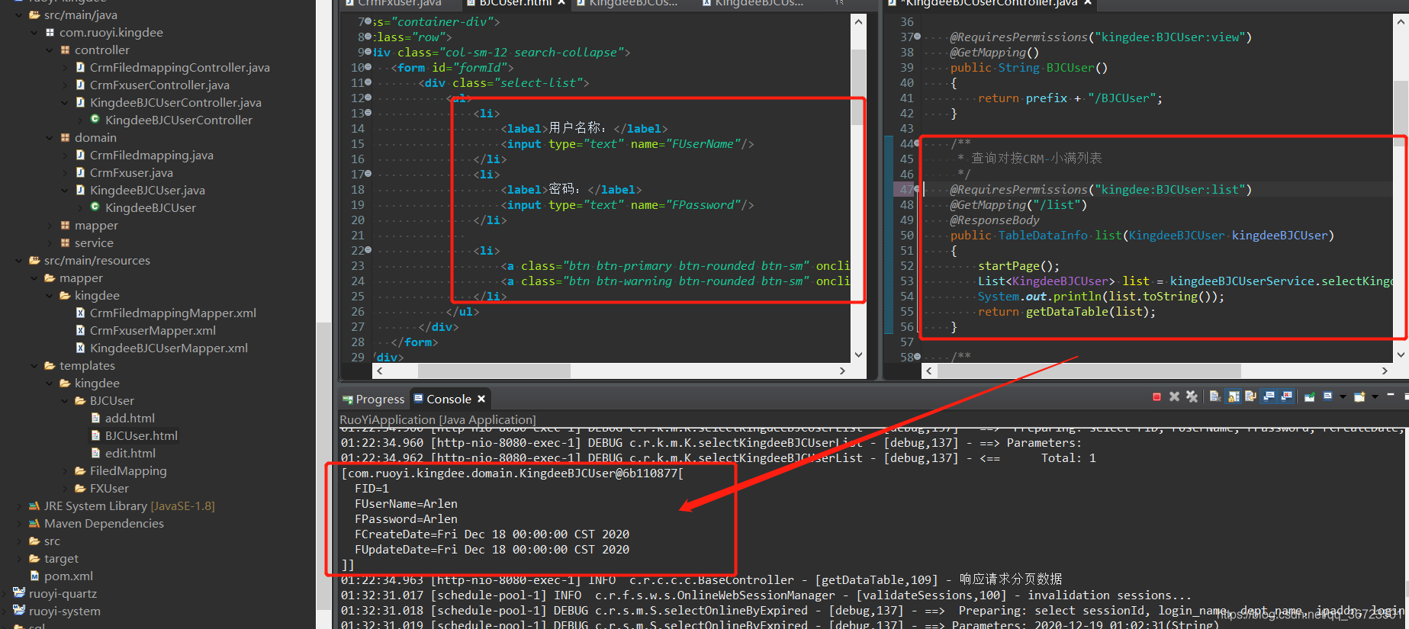Toggle Show Console When Standard Error Changes

[1286, 396]
